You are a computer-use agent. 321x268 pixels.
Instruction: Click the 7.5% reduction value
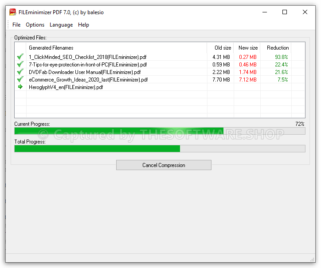[x=283, y=80]
